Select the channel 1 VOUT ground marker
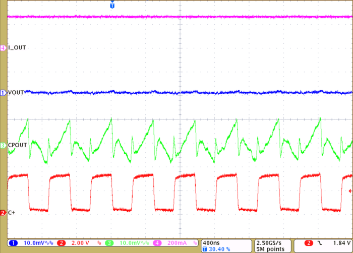Image resolution: width=353 pixels, height=253 pixels. point(4,93)
